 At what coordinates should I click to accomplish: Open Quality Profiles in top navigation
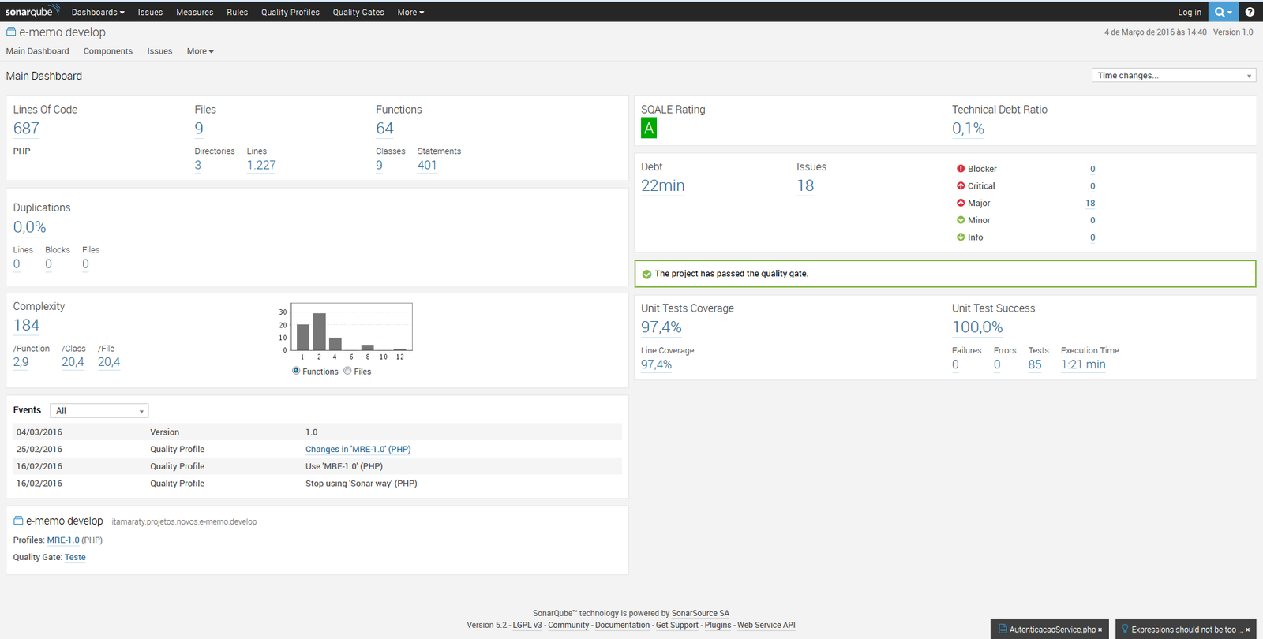(x=290, y=12)
